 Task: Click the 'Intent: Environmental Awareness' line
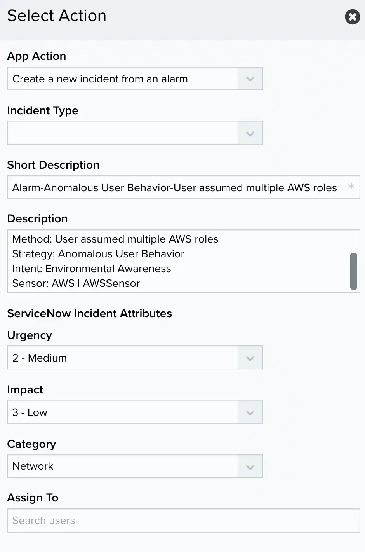tap(92, 269)
